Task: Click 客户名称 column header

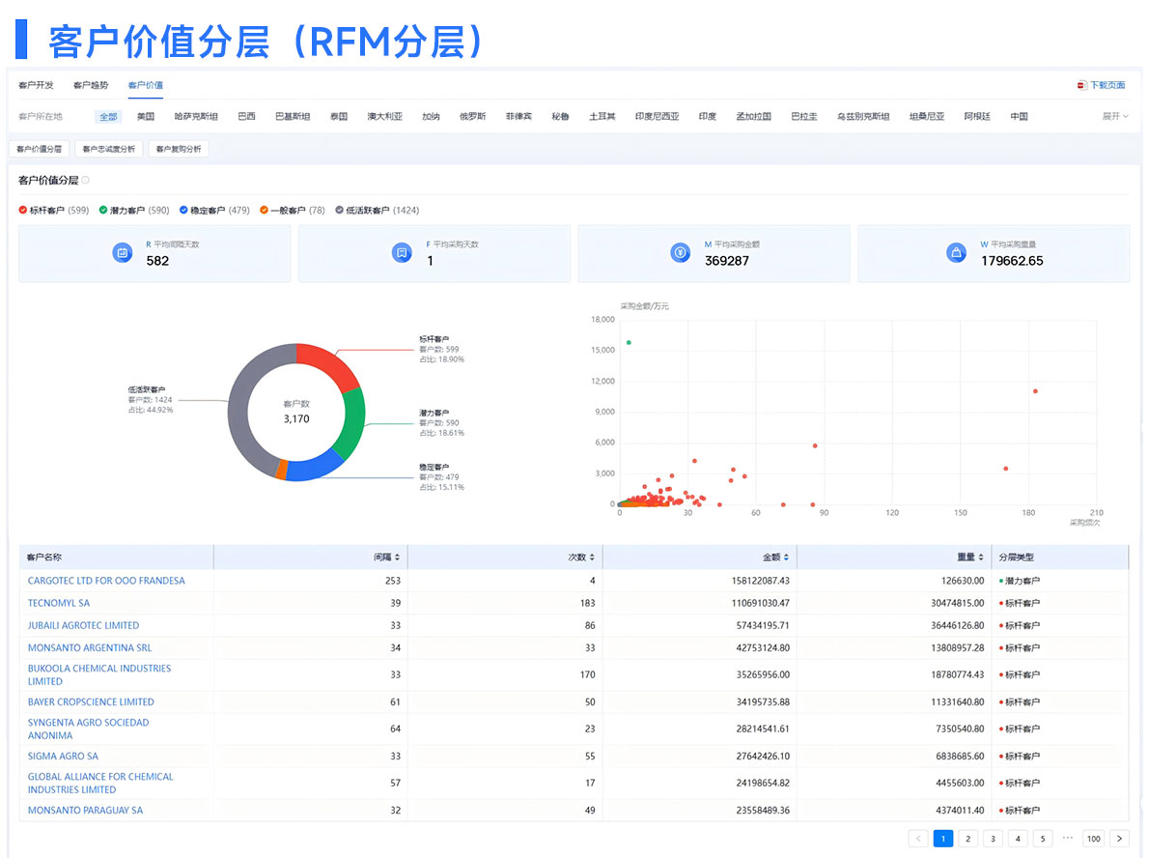Action: [x=117, y=558]
